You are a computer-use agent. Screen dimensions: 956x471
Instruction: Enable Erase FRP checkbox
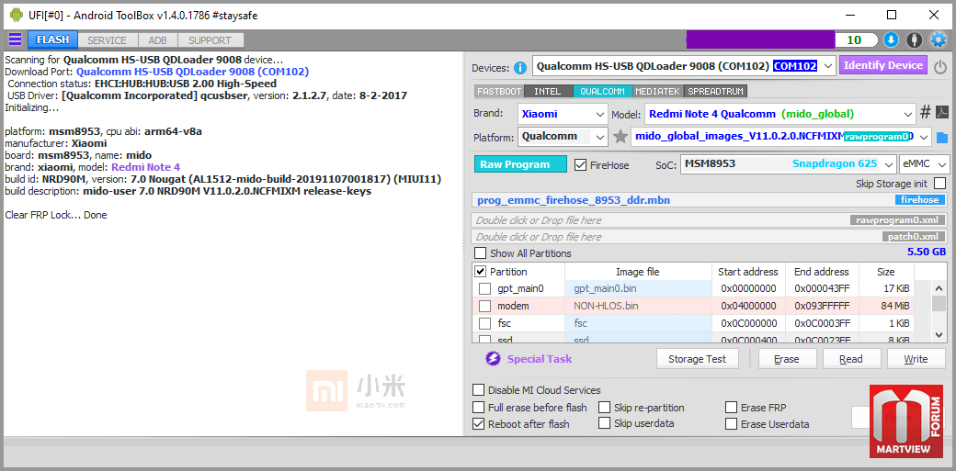click(731, 407)
